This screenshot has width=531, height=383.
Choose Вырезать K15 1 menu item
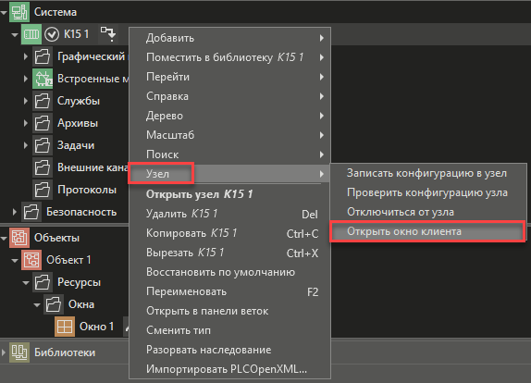coord(229,253)
